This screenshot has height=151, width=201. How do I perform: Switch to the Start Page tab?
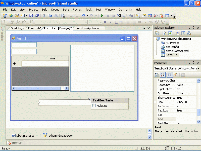(17, 28)
